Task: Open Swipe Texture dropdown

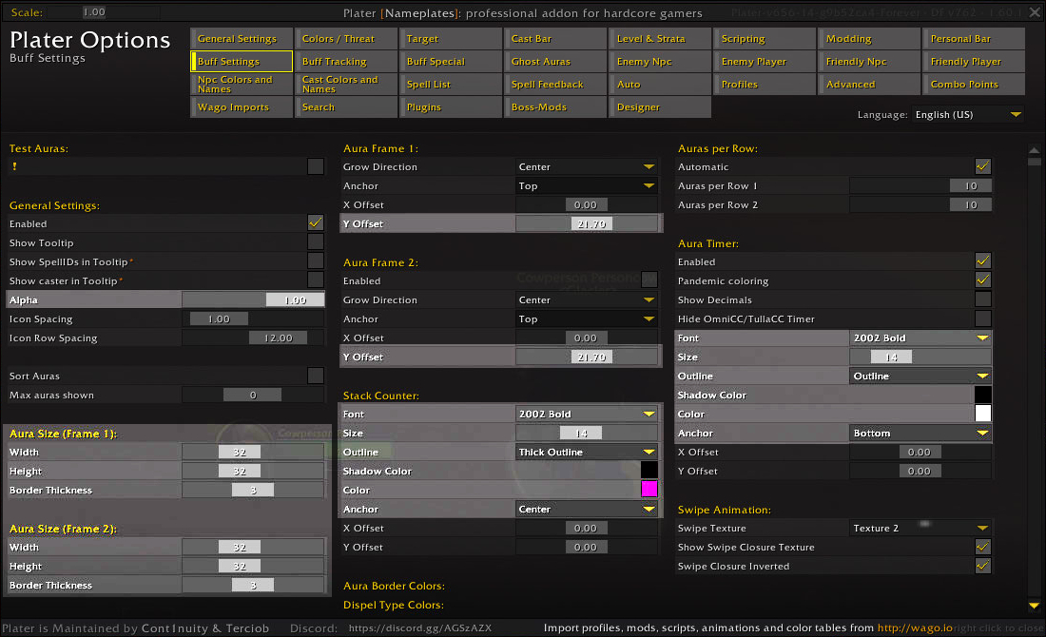Action: click(920, 528)
